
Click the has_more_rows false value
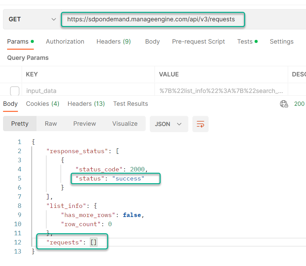point(132,215)
